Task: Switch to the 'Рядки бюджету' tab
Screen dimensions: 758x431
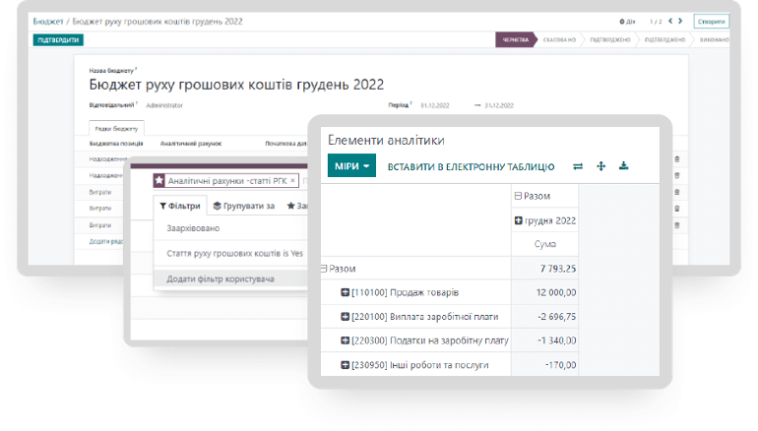Action: (116, 129)
